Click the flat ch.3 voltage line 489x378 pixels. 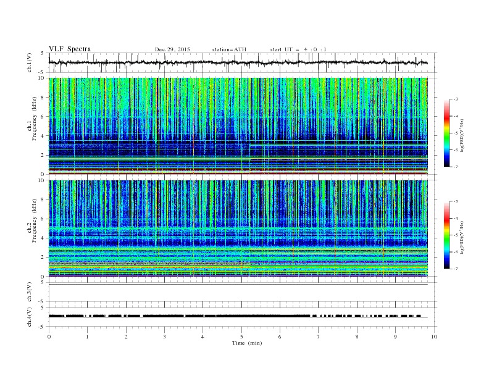[238, 284]
